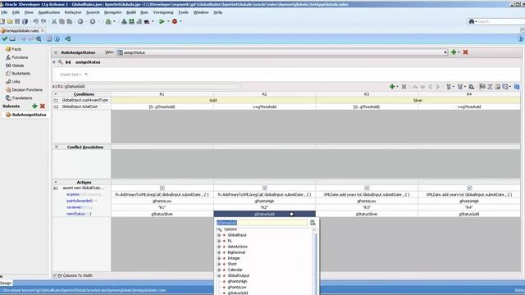
Task: Toggle the R1 assert action checkbox
Action: 162,188
